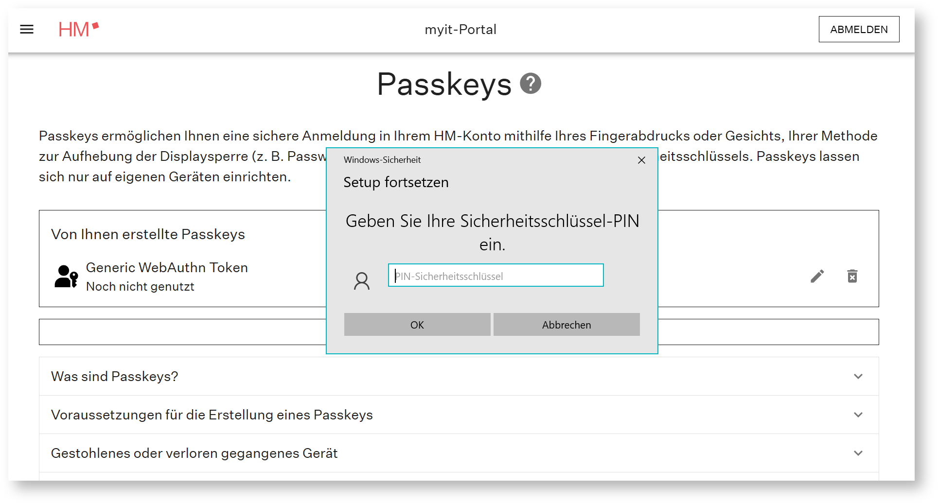
Task: Cancel with the Abbrechen button
Action: point(566,325)
